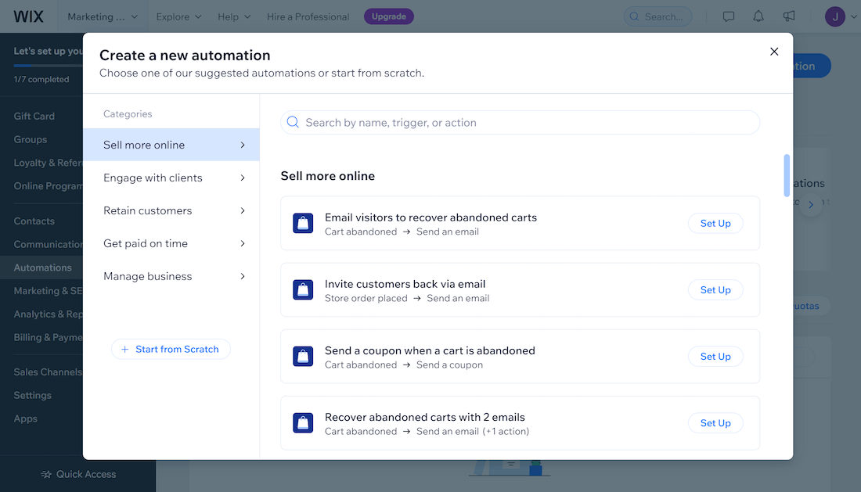Select the Manage business category
Image resolution: width=861 pixels, height=492 pixels.
[x=171, y=276]
